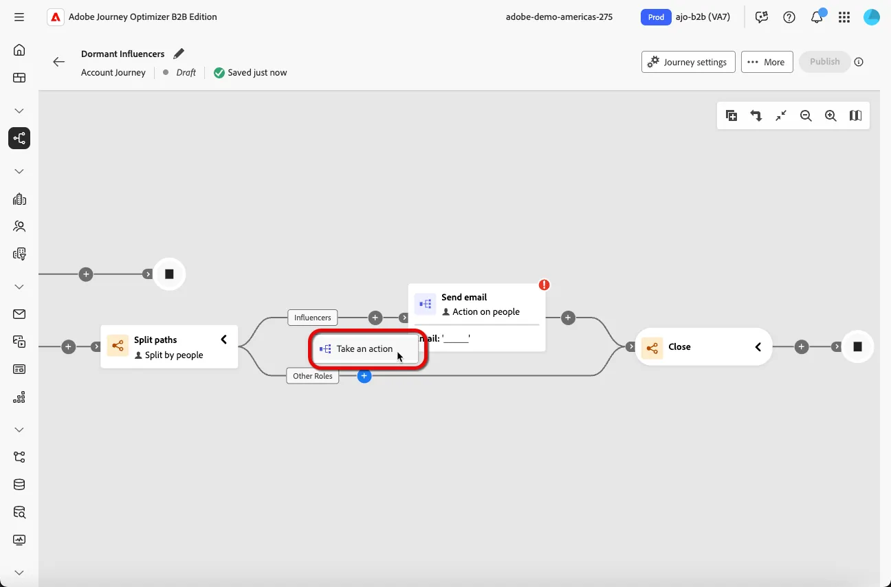
Task: Open the envelope email icon in sidebar
Action: [x=19, y=314]
